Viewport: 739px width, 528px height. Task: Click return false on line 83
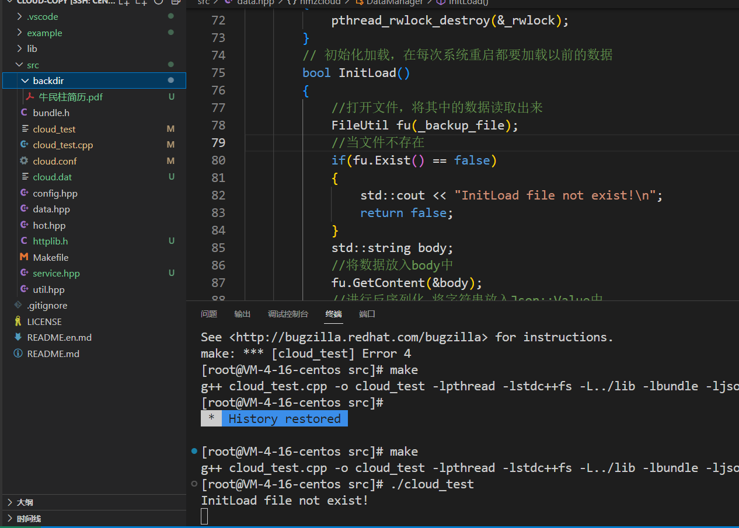tap(407, 213)
